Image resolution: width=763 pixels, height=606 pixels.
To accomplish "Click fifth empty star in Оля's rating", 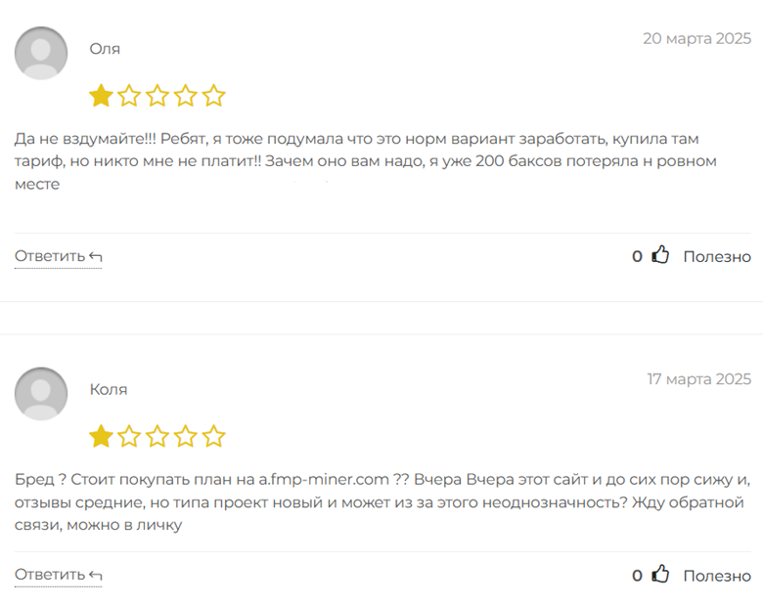I will 214,96.
